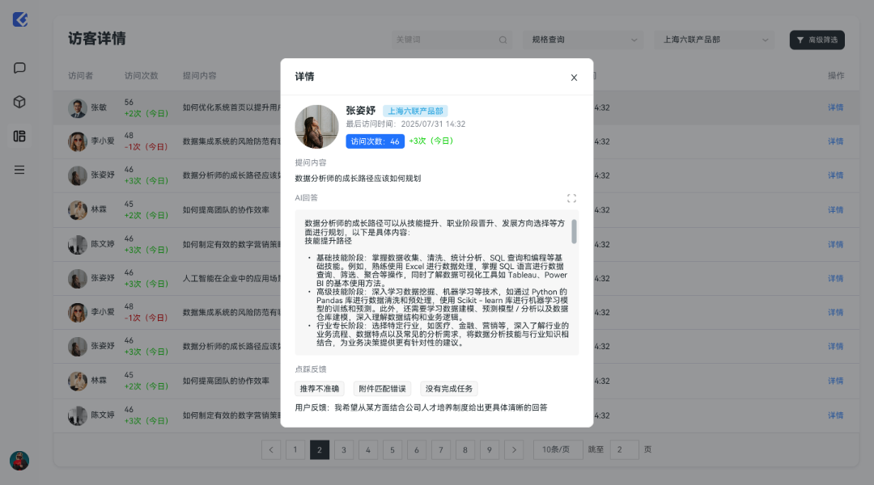Image resolution: width=874 pixels, height=485 pixels.
Task: Click the 访客详情 page title
Action: click(97, 39)
